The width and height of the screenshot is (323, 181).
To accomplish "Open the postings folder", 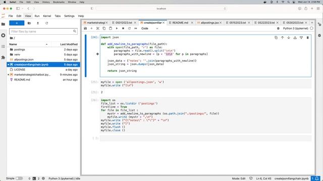I will pyautogui.click(x=43, y=49).
